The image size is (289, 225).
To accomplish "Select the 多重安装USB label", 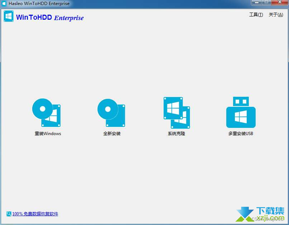I will click(x=241, y=134).
